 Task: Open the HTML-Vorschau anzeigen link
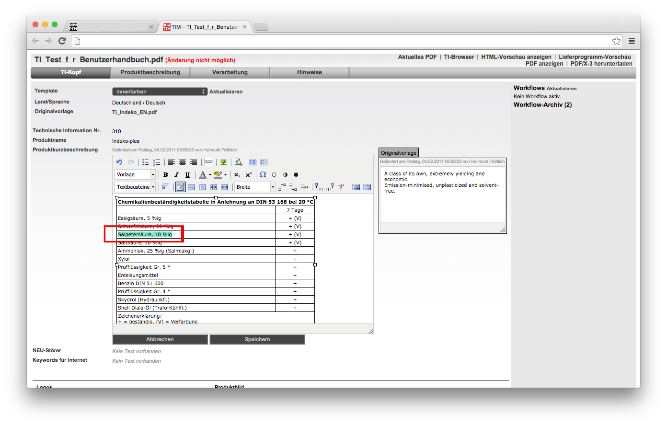click(516, 57)
